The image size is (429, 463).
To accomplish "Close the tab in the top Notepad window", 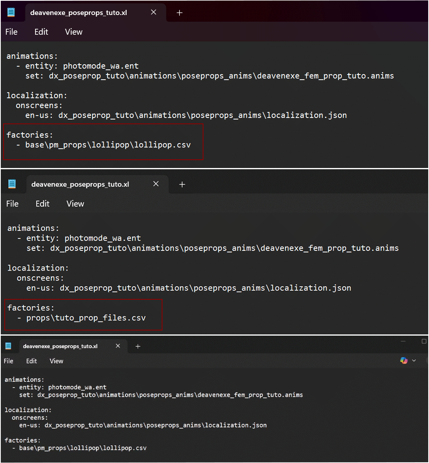I will click(153, 12).
